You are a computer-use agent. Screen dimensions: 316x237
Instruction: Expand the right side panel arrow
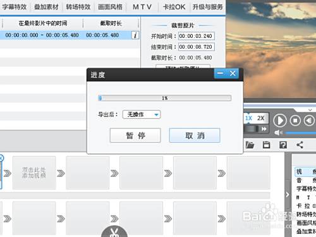point(288,195)
